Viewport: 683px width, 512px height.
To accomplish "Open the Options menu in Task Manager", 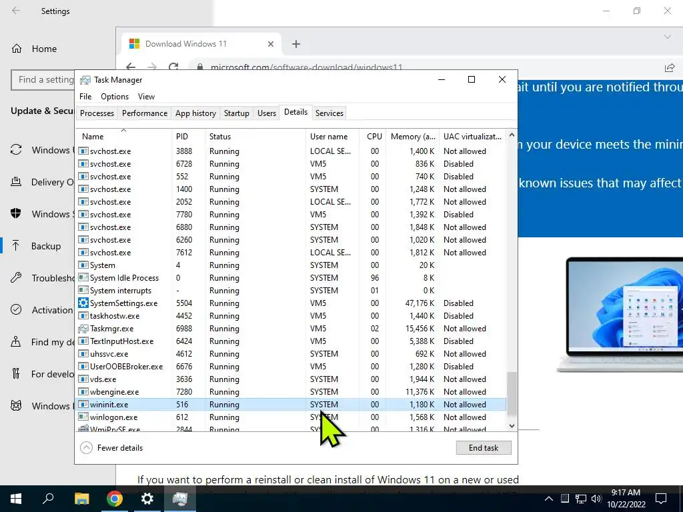I will (x=115, y=96).
